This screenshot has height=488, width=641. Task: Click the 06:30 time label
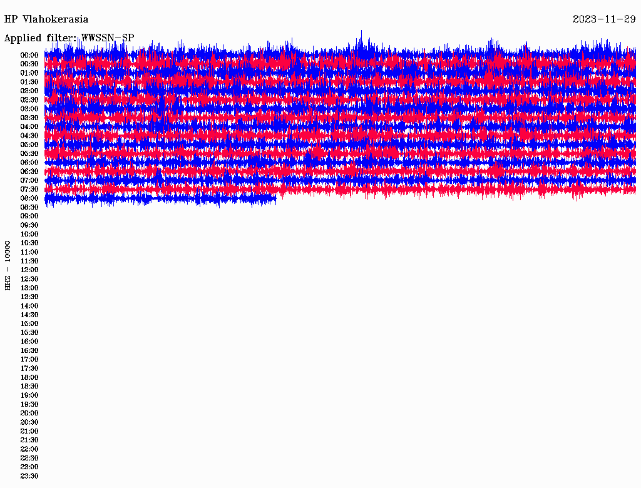29,171
